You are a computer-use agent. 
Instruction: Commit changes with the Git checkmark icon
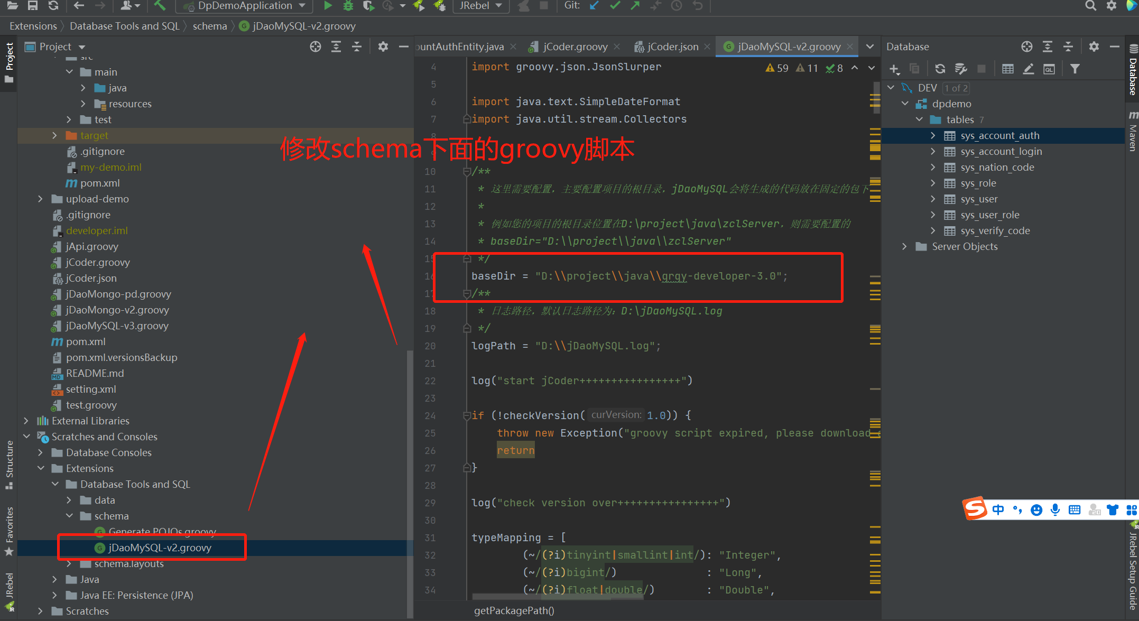(x=615, y=6)
